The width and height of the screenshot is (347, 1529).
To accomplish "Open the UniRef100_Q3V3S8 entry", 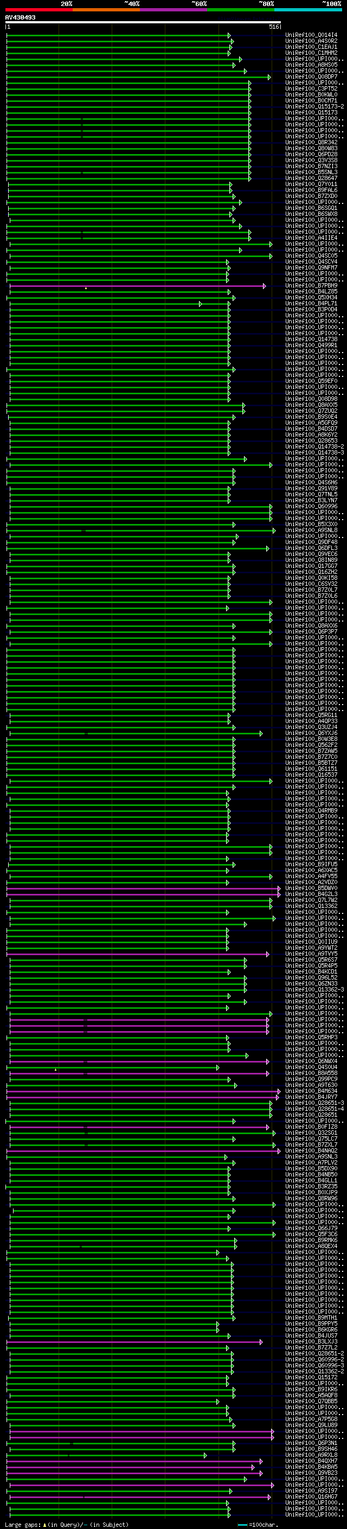I will tap(311, 160).
